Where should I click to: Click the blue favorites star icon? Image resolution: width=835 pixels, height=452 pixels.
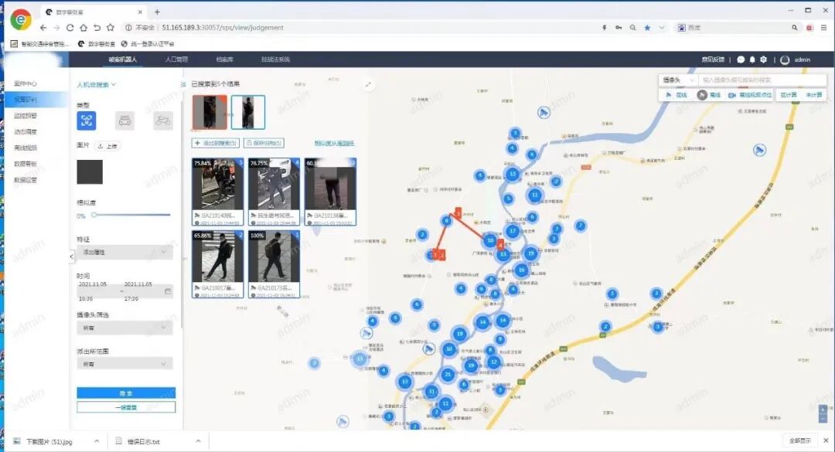pos(647,28)
